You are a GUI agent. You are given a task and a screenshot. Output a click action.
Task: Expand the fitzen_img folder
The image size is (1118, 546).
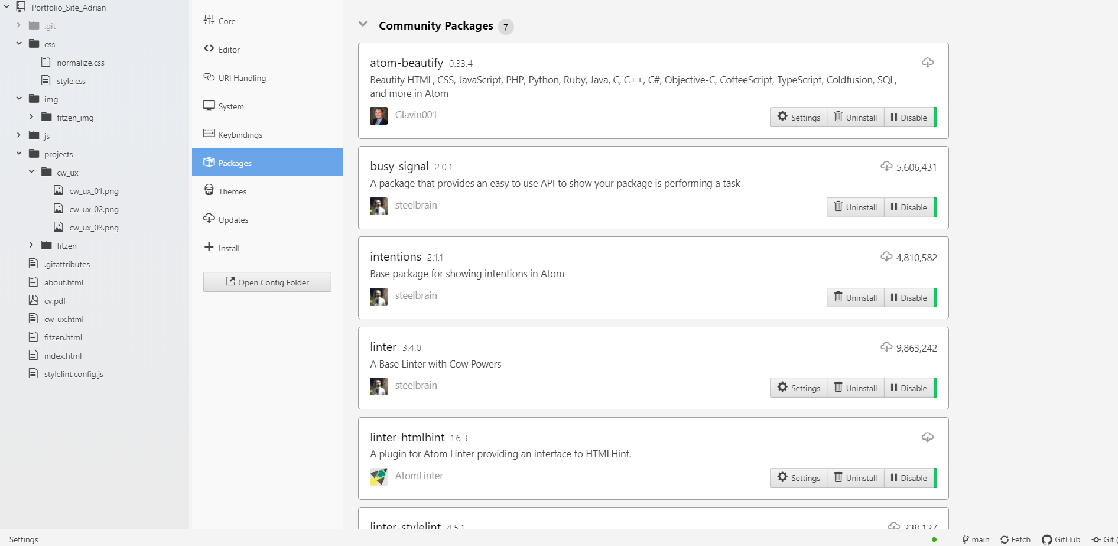click(31, 117)
